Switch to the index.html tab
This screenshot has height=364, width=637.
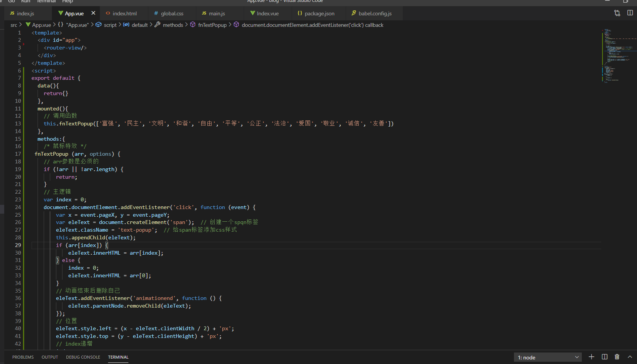pyautogui.click(x=124, y=13)
